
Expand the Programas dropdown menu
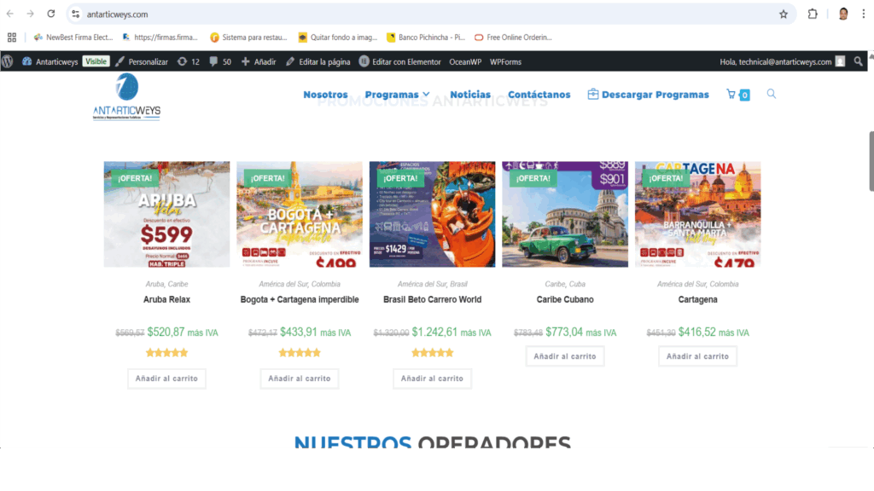397,95
